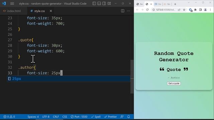Open Chrome tab search chevron
The image size is (214, 120).
pyautogui.click(x=189, y=2)
